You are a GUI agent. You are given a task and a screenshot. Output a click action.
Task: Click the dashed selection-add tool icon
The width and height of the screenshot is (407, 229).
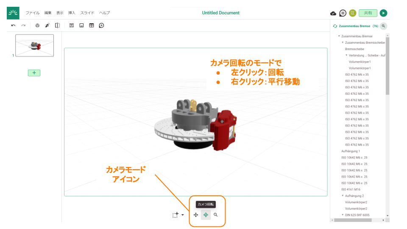176,215
